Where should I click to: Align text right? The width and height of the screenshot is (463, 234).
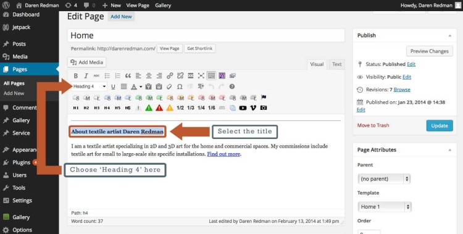point(159,76)
